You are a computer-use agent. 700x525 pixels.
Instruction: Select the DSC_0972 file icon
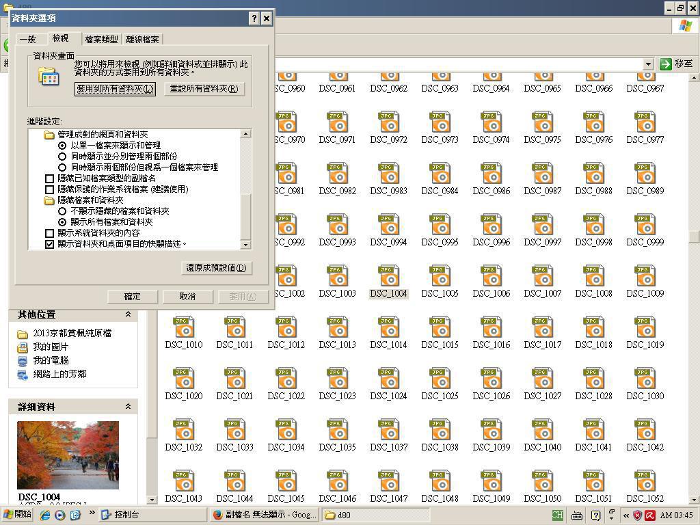click(x=389, y=123)
